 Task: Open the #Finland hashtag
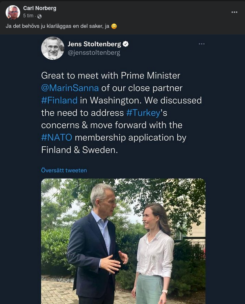(x=59, y=100)
